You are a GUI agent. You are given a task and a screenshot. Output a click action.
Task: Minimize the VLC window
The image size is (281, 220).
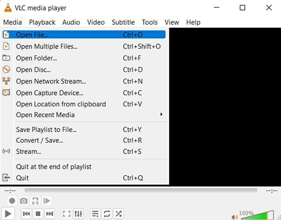[x=216, y=8]
